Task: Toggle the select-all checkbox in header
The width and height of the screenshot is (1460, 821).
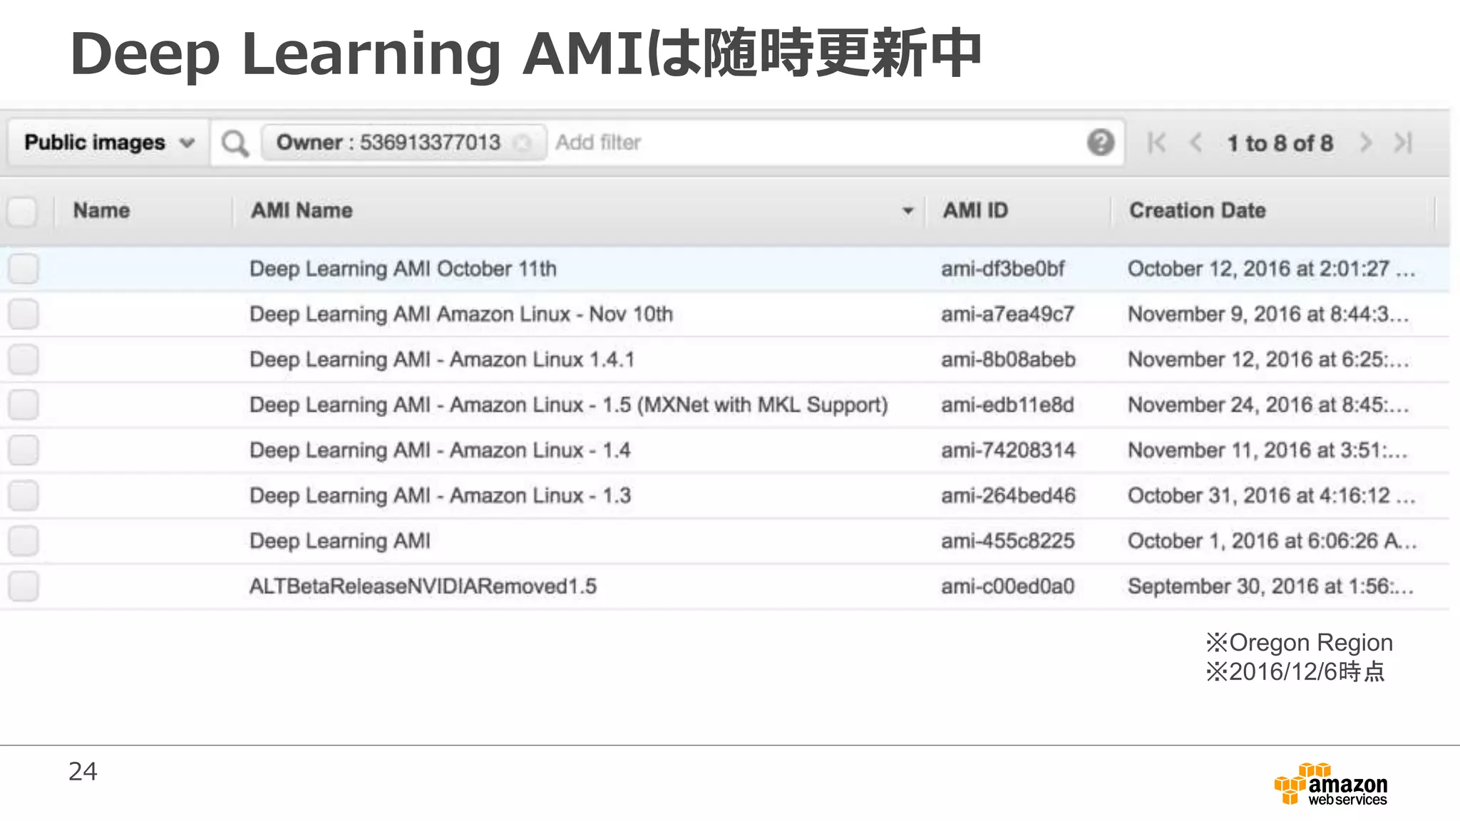Action: coord(22,212)
